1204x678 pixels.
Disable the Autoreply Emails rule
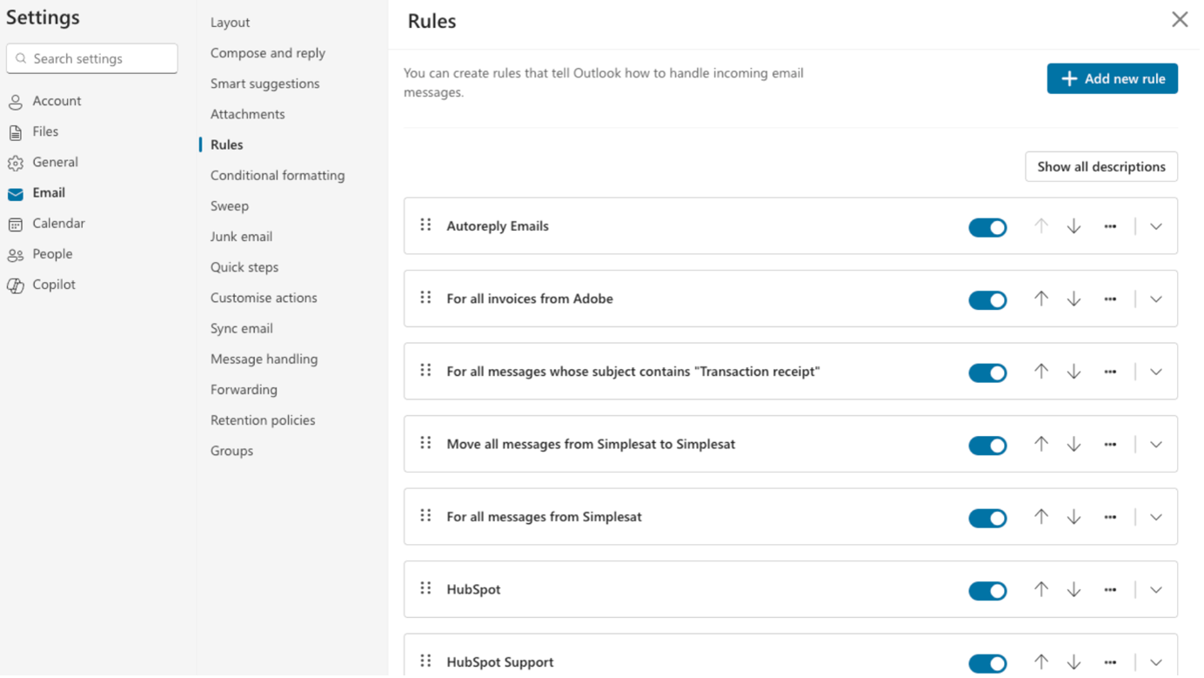point(987,226)
